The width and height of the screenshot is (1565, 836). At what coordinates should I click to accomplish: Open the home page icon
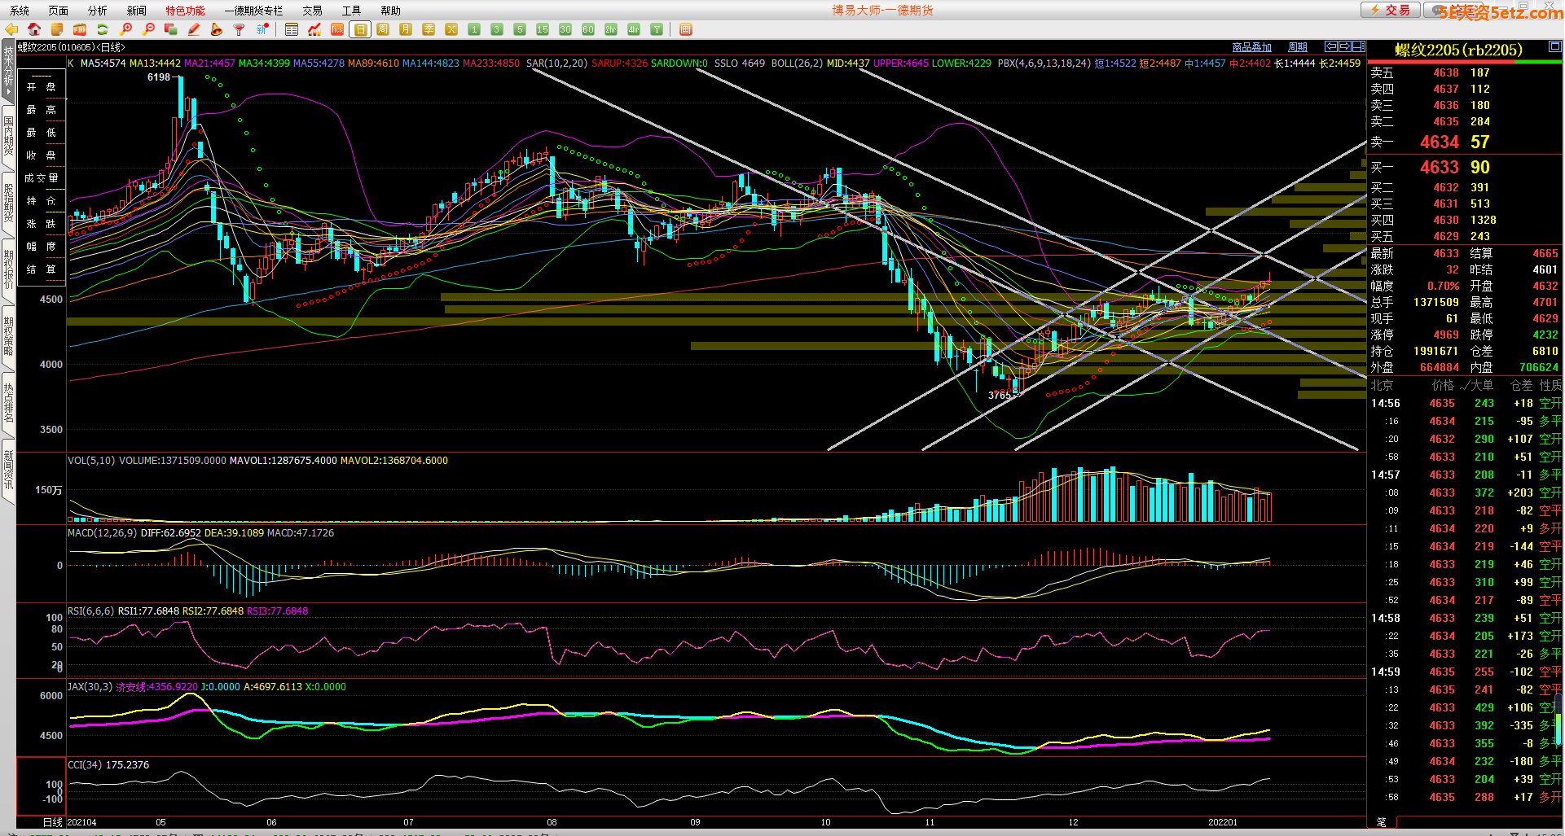pyautogui.click(x=34, y=29)
